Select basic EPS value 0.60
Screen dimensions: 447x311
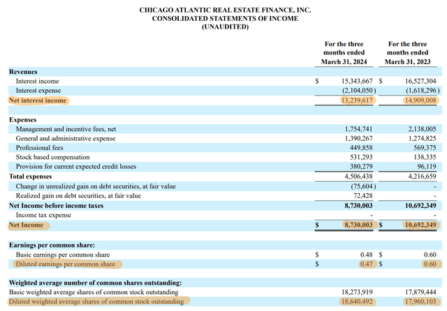[x=430, y=255]
